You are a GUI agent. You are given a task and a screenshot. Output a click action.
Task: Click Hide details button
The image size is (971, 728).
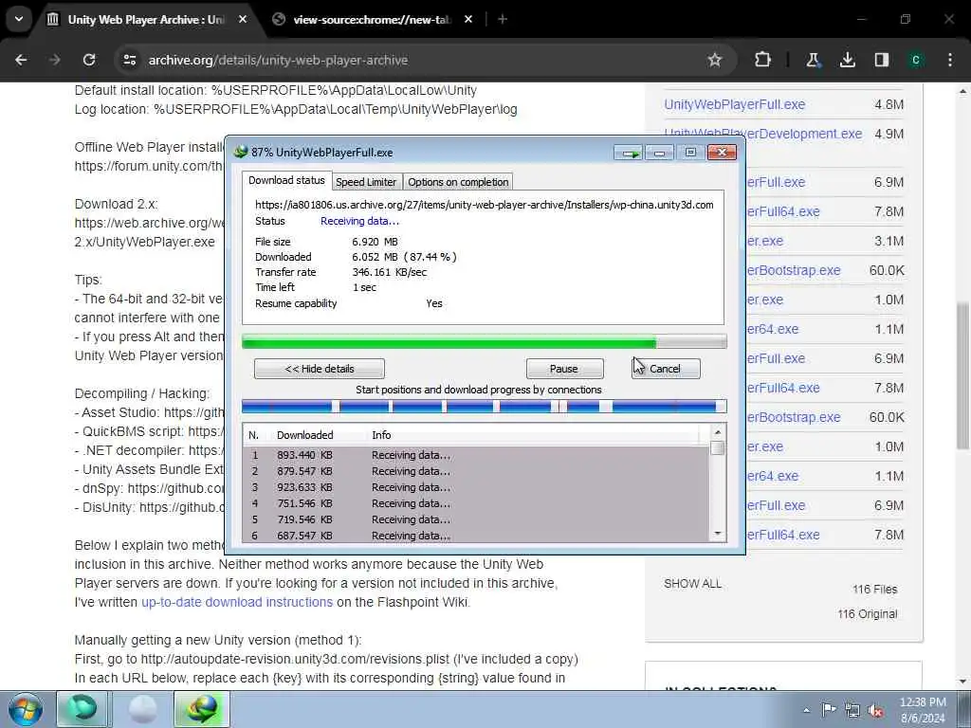click(x=320, y=369)
